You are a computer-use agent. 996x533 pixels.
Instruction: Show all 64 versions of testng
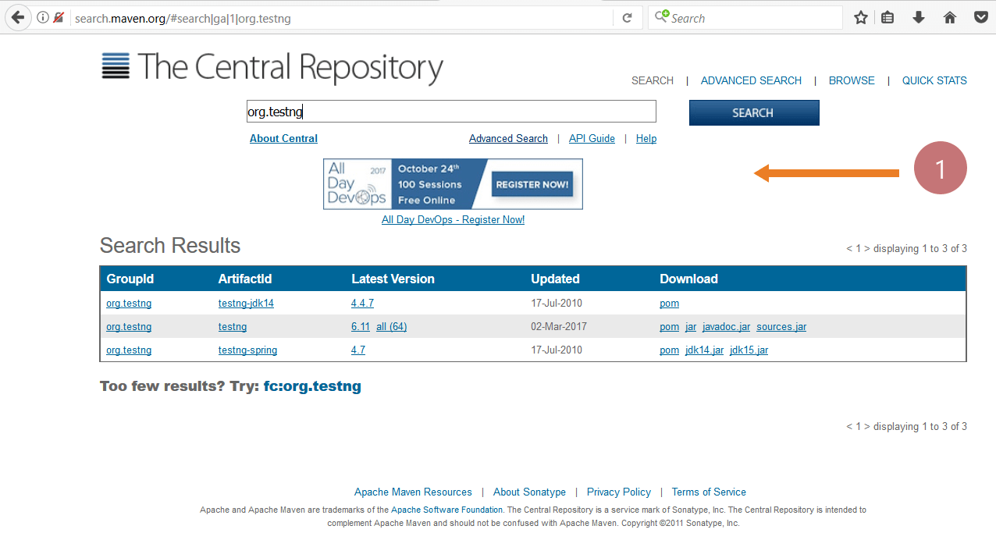pyautogui.click(x=392, y=326)
